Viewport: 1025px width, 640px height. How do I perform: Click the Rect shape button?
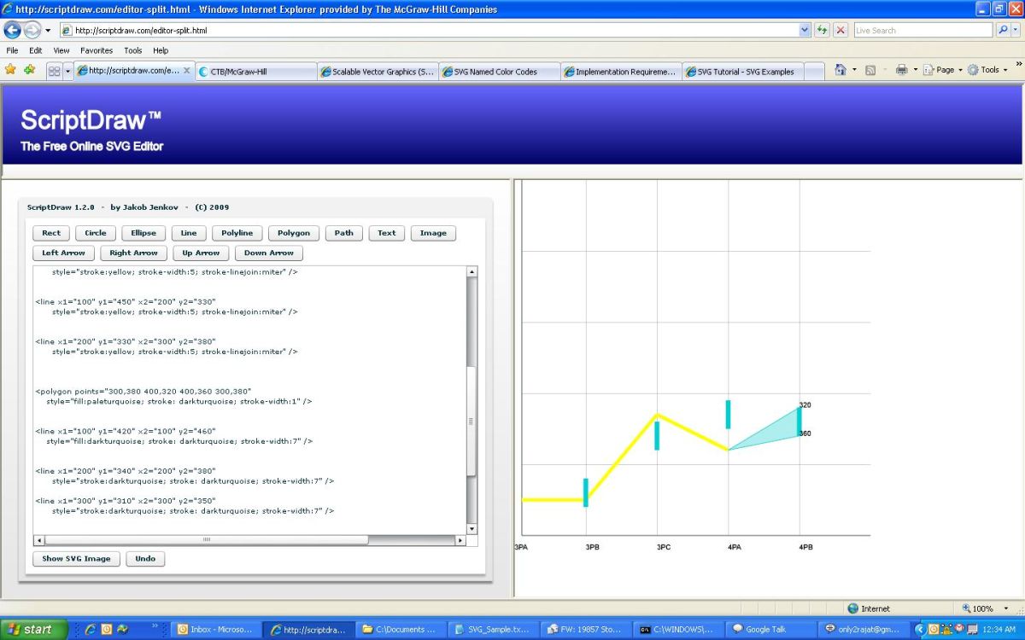(51, 233)
